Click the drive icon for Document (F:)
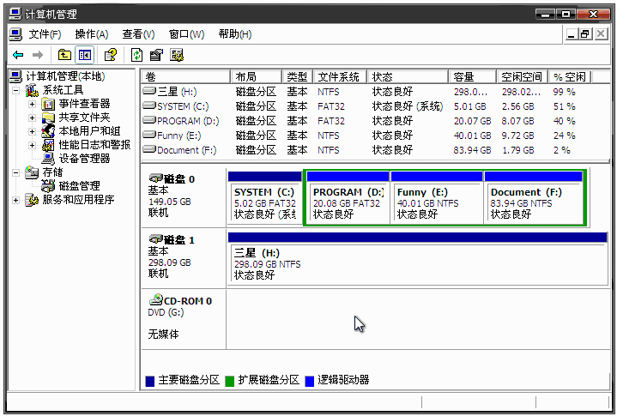Viewport: 617px width, 416px height. tap(149, 149)
